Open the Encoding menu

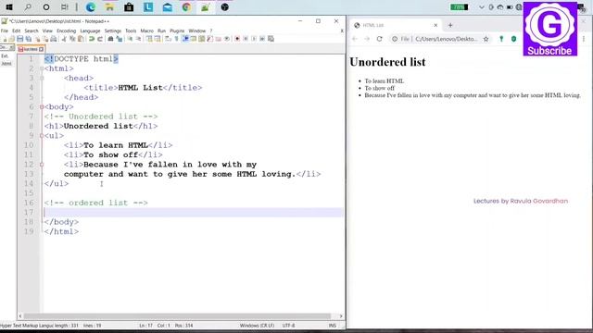coord(66,31)
